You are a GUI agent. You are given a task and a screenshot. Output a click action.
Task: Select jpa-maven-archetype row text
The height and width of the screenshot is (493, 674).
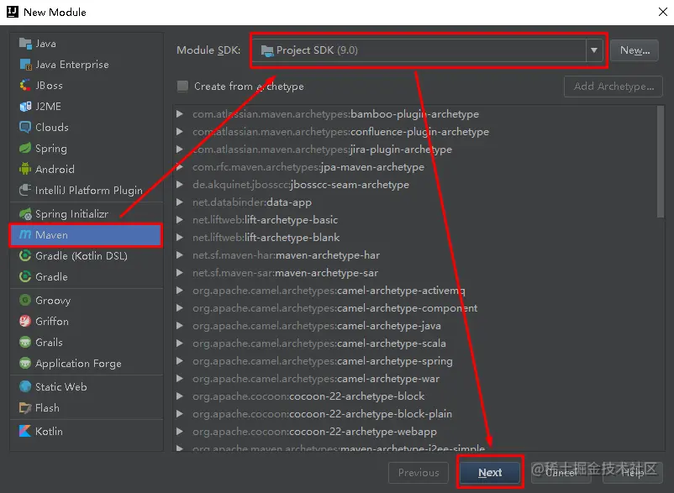tap(308, 166)
